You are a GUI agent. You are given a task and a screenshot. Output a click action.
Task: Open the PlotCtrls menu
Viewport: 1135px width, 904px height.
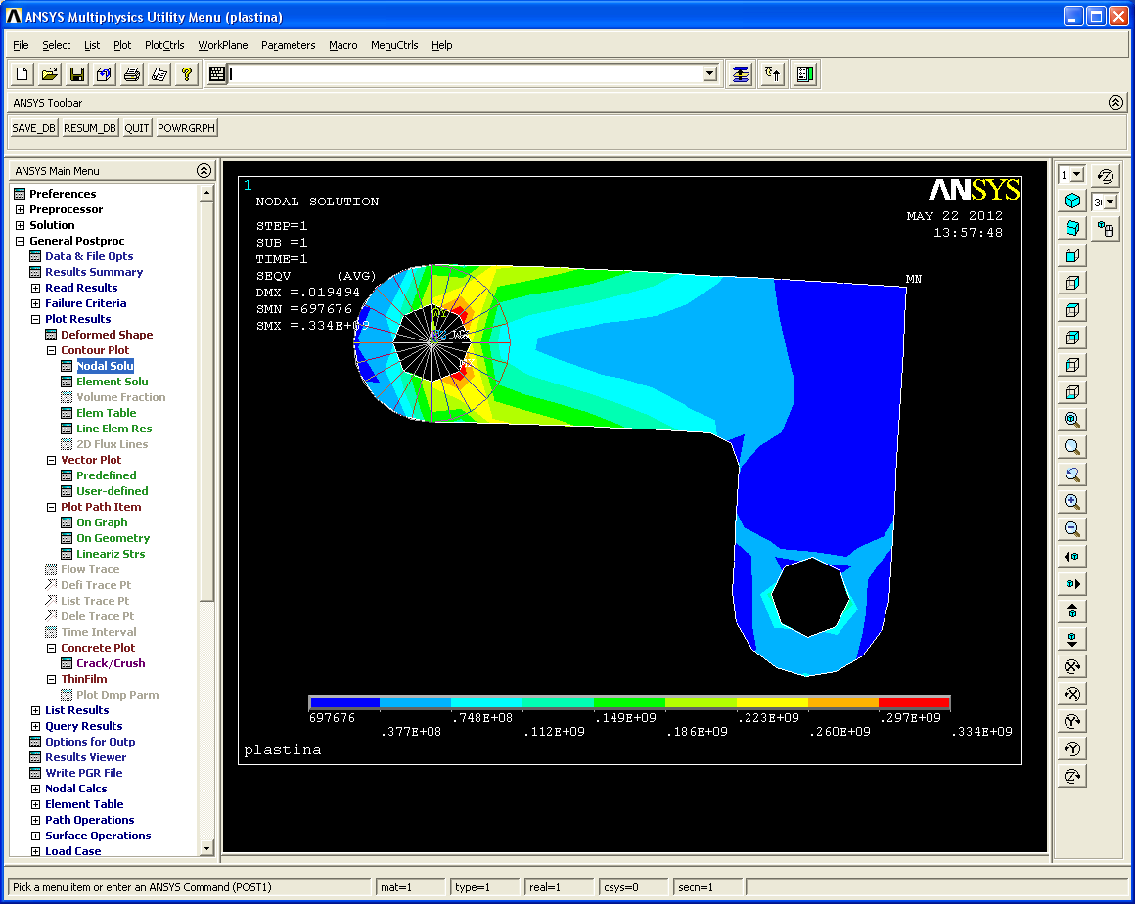click(x=164, y=45)
